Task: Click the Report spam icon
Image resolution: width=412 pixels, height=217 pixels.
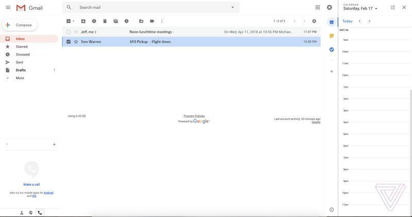Action: click(94, 21)
